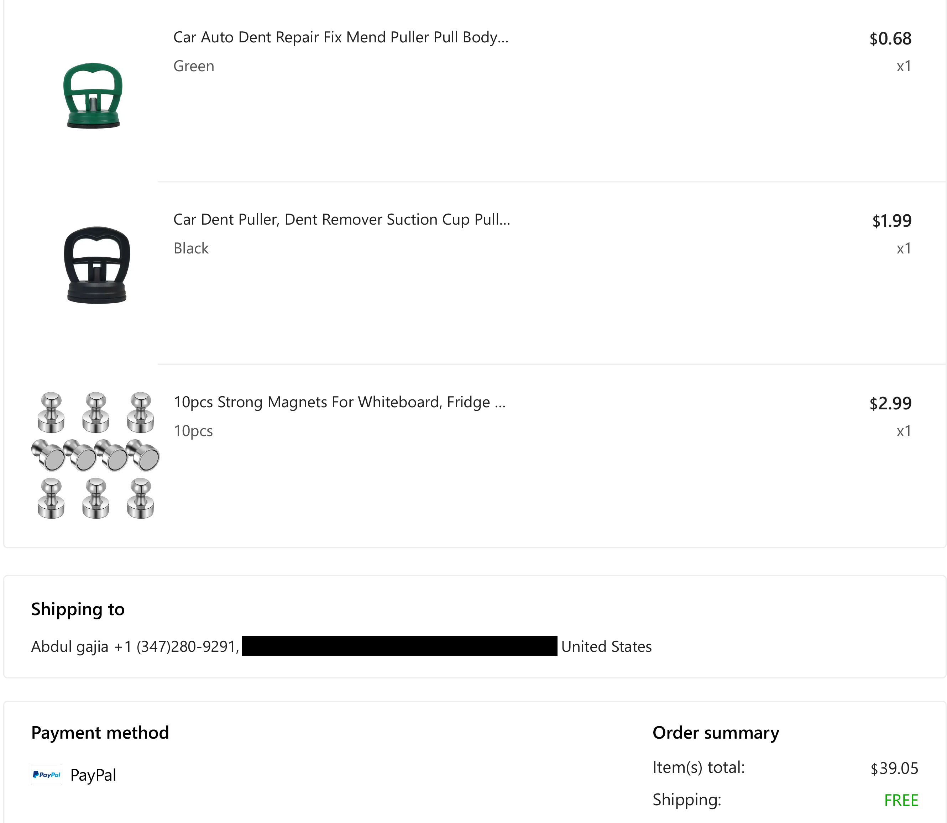Click the PayPal payment method label
This screenshot has height=823, width=947.
[x=93, y=775]
